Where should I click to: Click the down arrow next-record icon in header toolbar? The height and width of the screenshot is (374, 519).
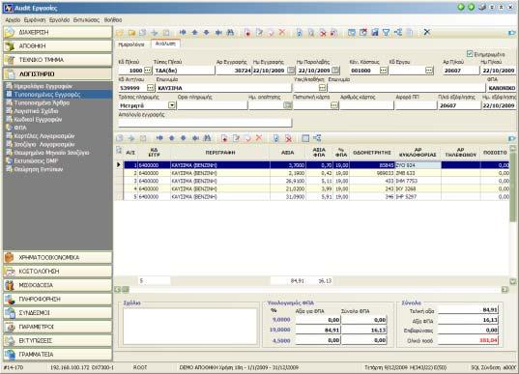(x=206, y=33)
